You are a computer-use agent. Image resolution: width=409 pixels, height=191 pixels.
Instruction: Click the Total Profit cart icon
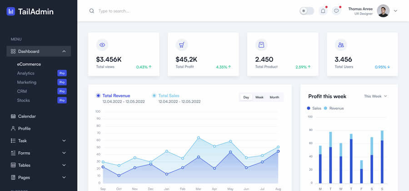tap(182, 45)
